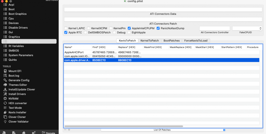Screen dimensions: 266x134
Task: Open the Gui section
Action: (11, 32)
